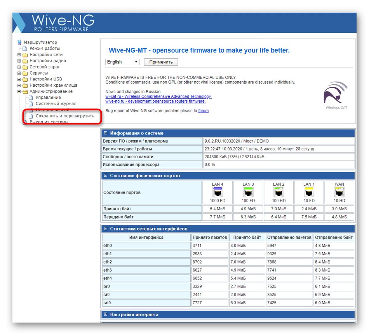Open Режим работы in the tree
This screenshot has height=335, width=369.
(x=45, y=49)
